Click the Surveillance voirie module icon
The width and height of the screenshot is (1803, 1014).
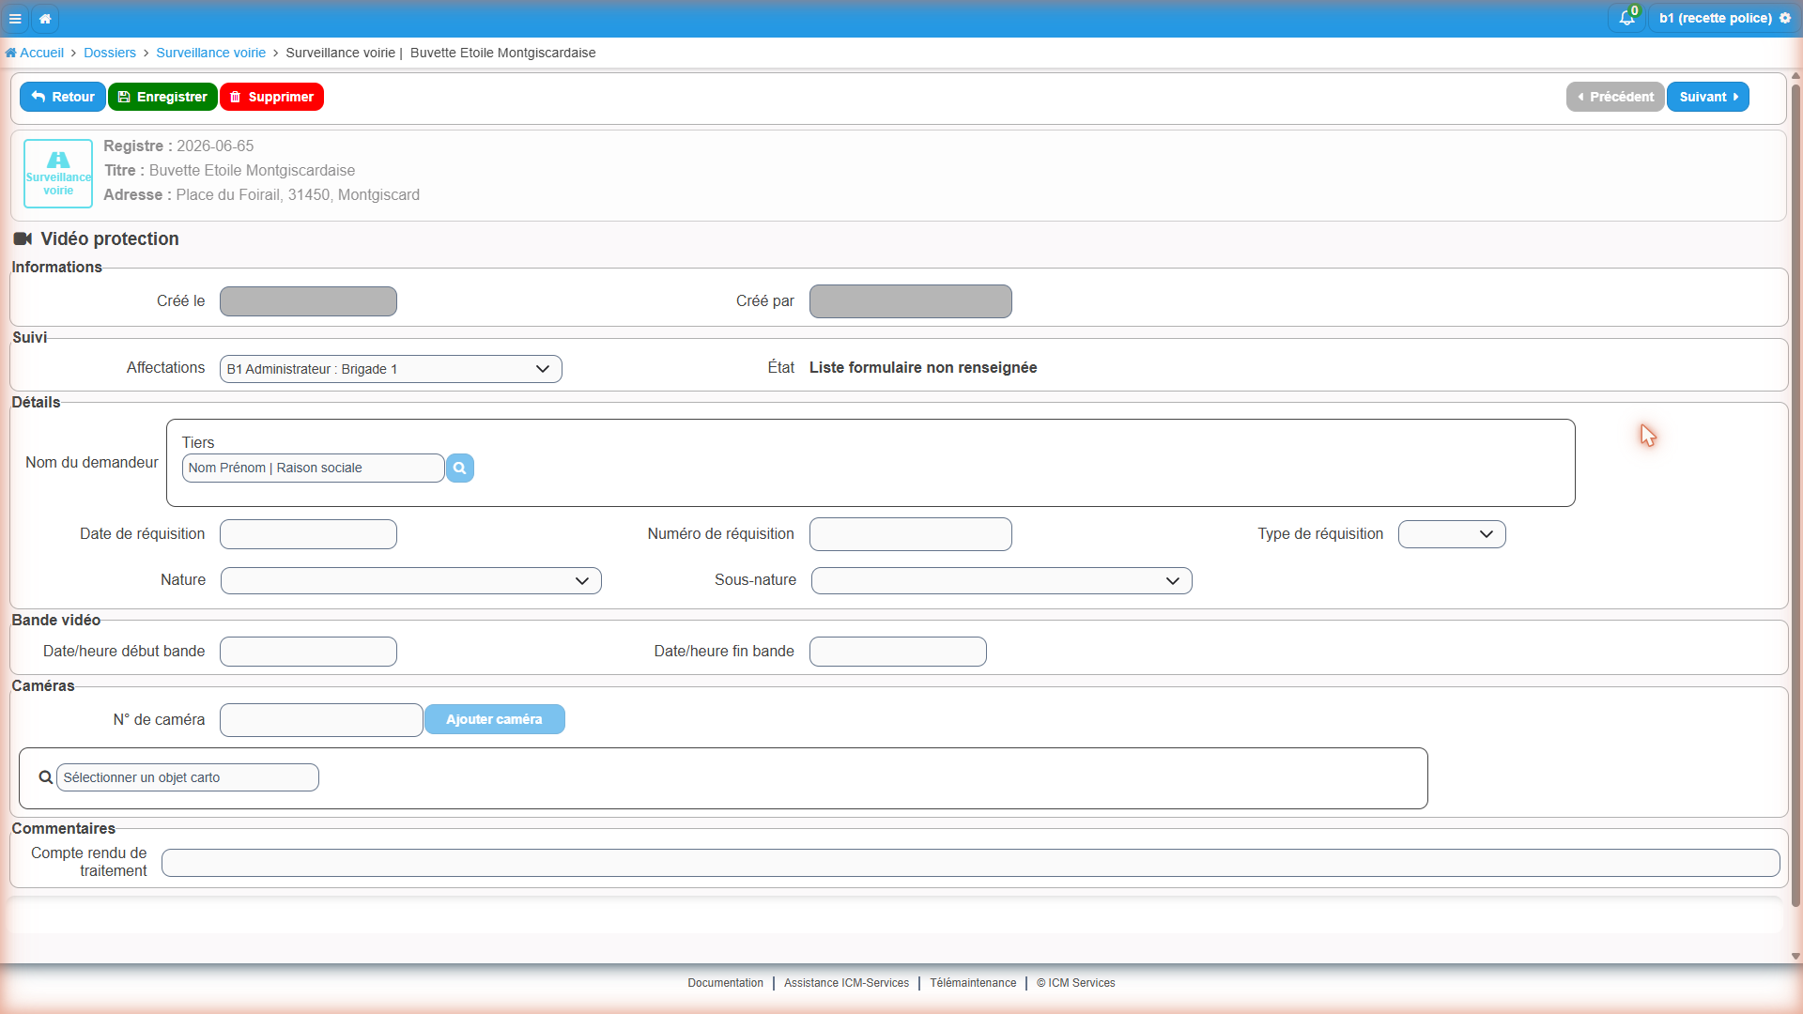(58, 173)
